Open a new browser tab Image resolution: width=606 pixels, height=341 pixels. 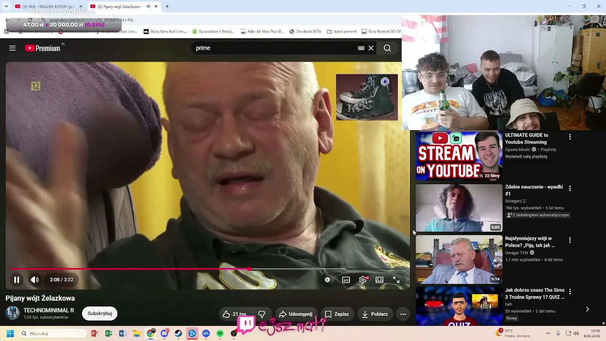pyautogui.click(x=167, y=7)
